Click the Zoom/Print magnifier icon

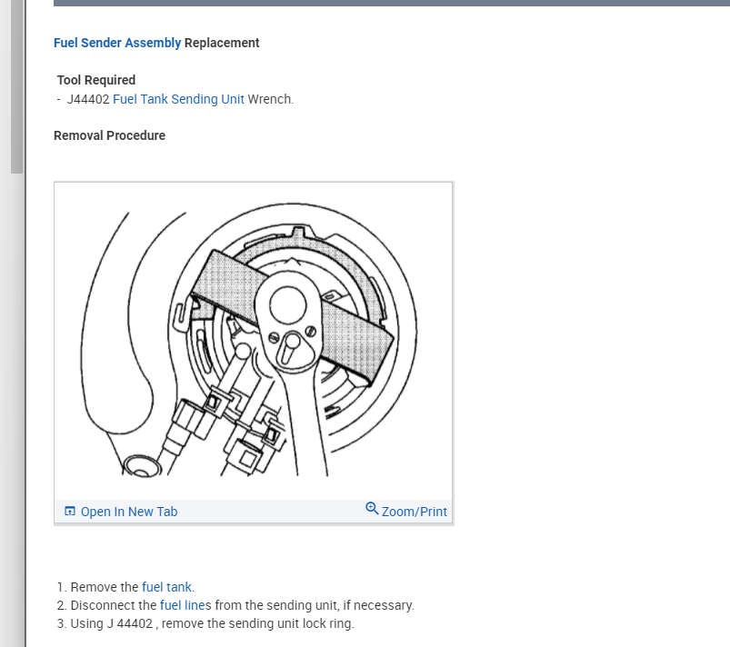[x=372, y=508]
